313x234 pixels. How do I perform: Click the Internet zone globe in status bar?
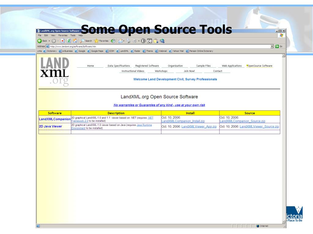coord(258,226)
